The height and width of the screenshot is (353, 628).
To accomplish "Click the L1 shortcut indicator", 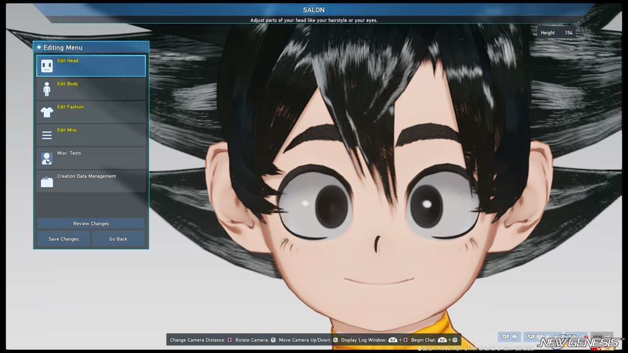I will point(509,336).
